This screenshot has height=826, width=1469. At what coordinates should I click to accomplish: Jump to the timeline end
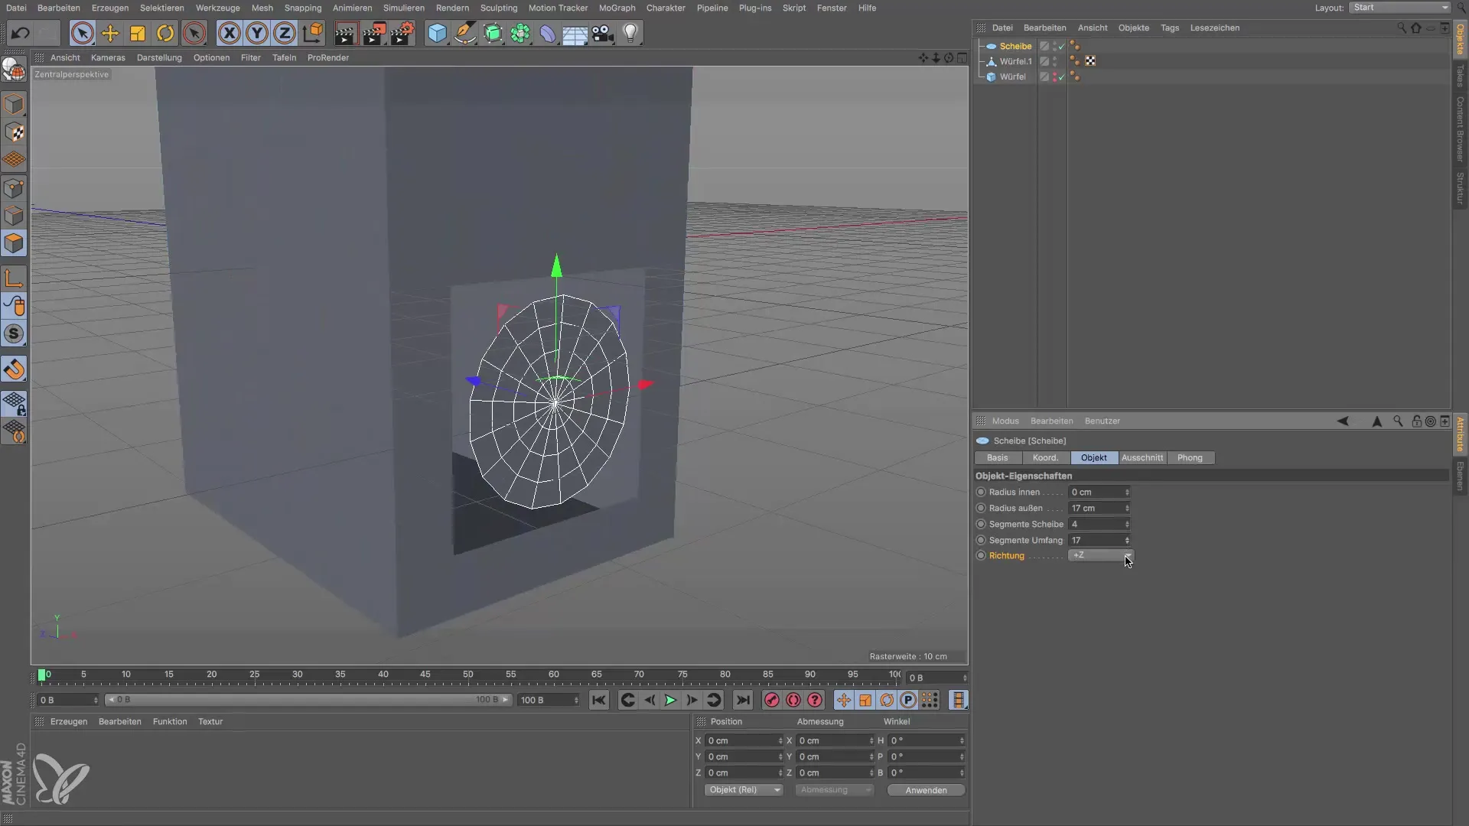(x=743, y=700)
